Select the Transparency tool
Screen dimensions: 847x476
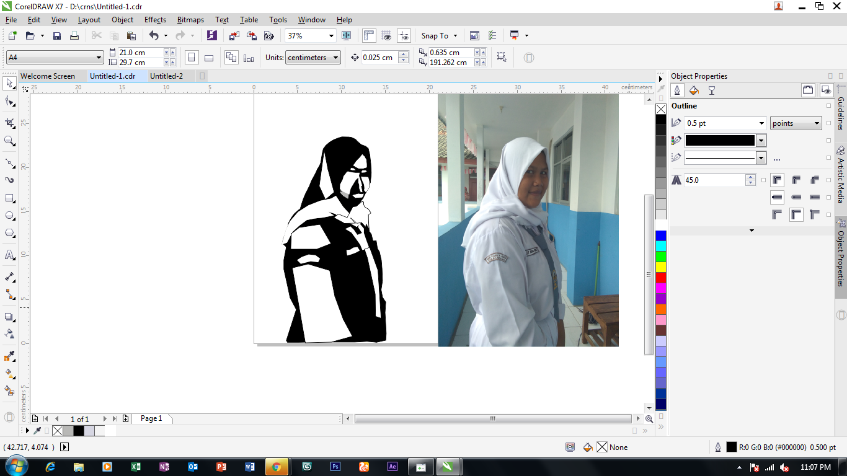[9, 334]
